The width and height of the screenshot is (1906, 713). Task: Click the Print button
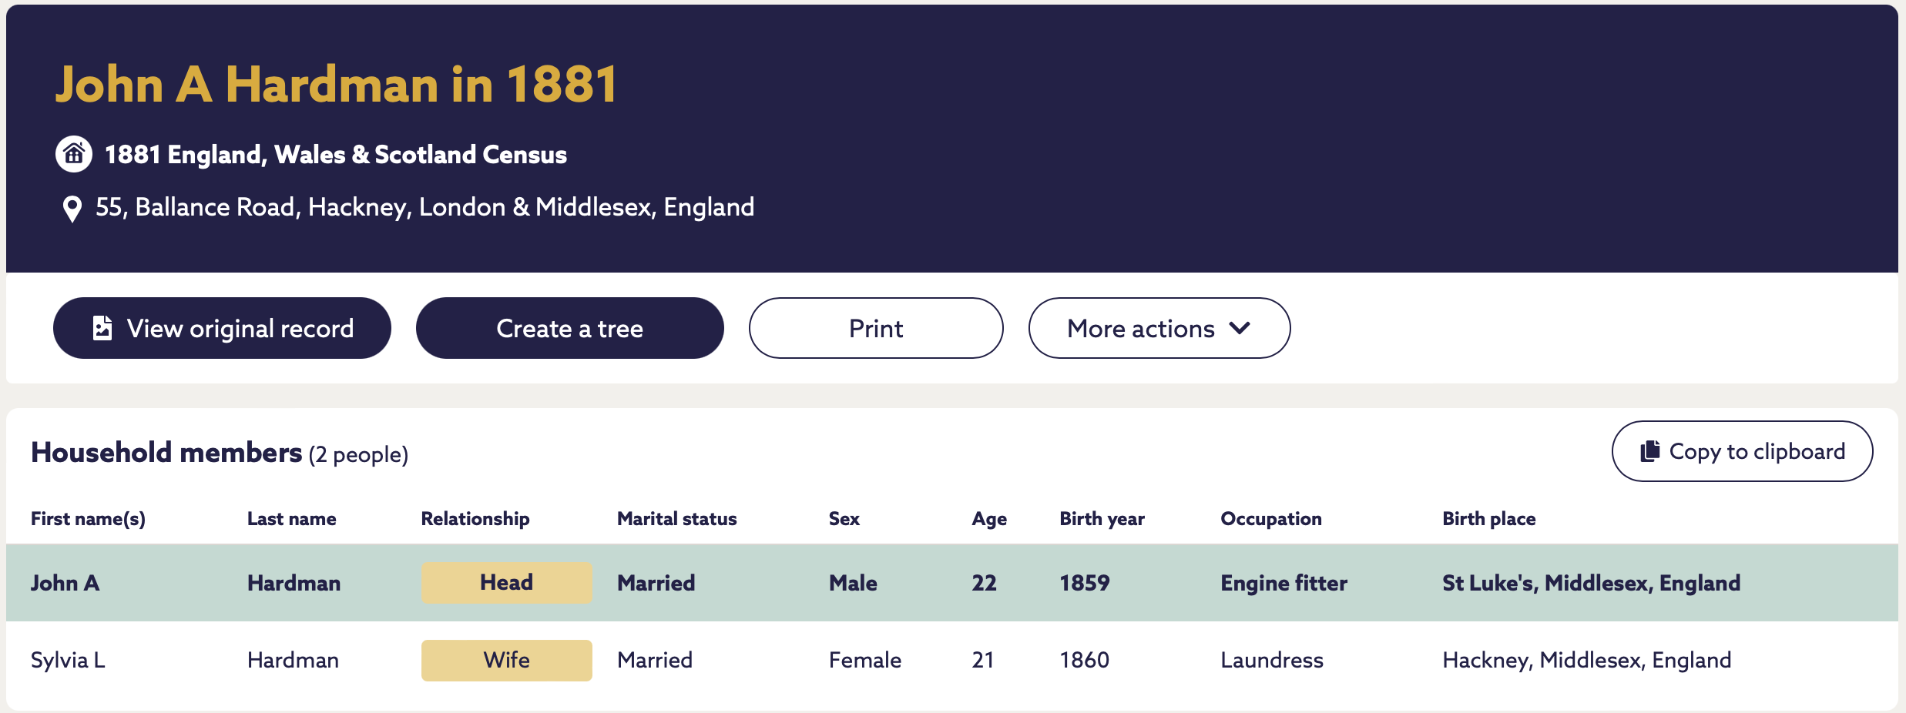876,328
